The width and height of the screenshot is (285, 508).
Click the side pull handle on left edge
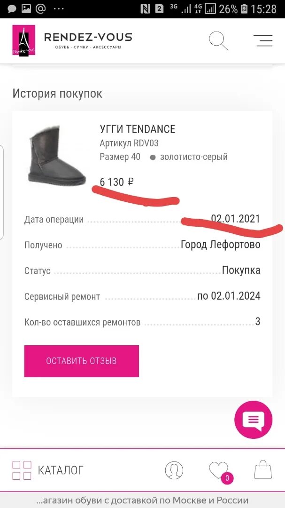click(x=1, y=192)
